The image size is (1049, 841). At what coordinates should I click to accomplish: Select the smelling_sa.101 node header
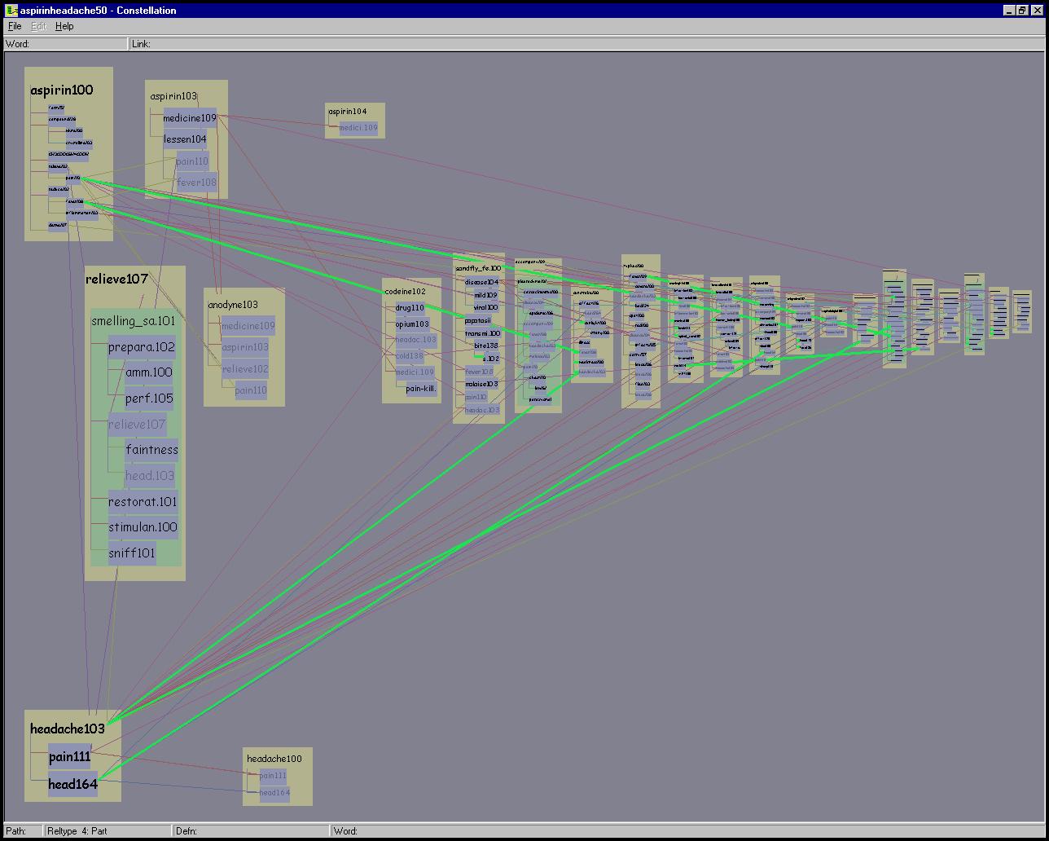[x=133, y=321]
